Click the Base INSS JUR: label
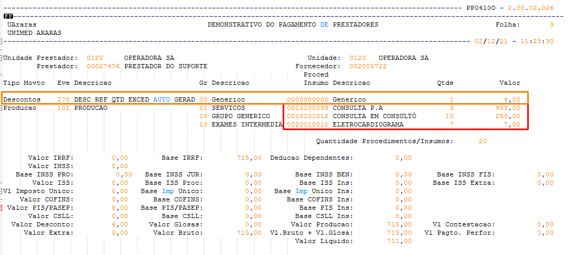Image resolution: width=570 pixels, height=255 pixels. pyautogui.click(x=174, y=174)
